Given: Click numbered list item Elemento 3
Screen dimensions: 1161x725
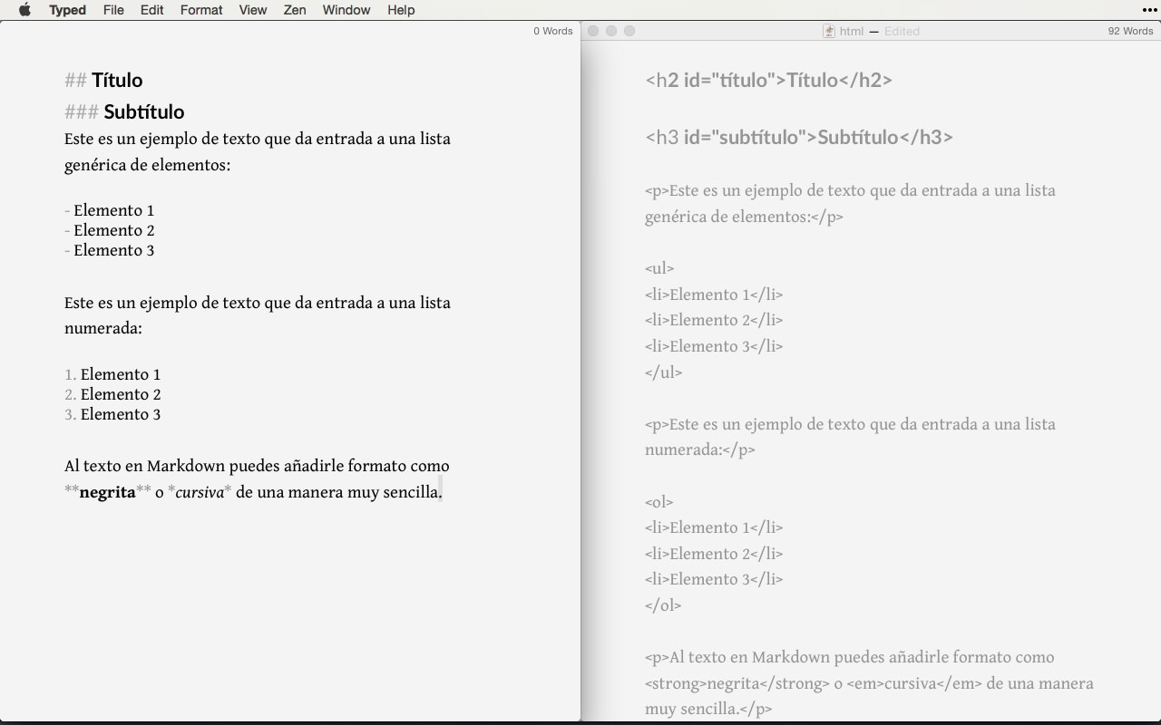Looking at the screenshot, I should (121, 414).
